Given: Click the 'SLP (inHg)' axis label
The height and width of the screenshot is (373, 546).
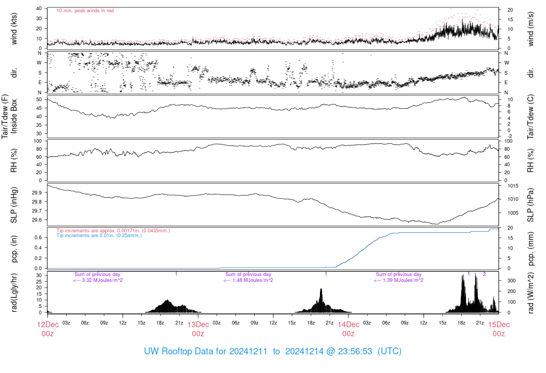Looking at the screenshot, I should [x=14, y=205].
